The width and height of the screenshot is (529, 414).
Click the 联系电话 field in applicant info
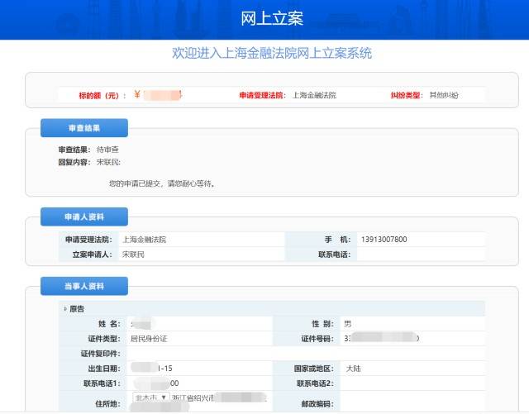[x=420, y=255]
